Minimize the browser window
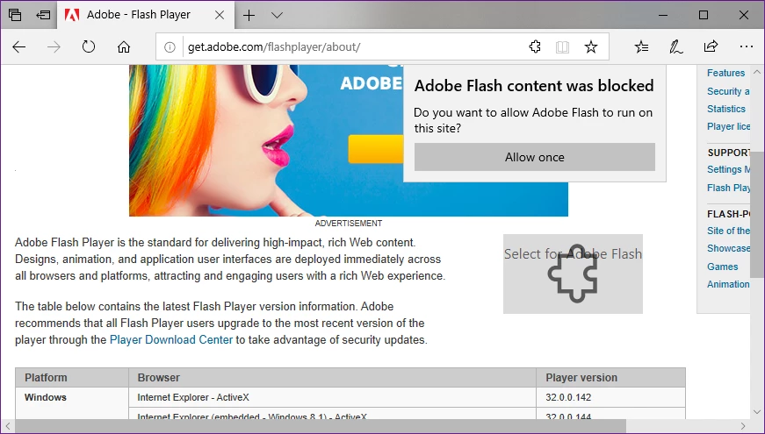765x434 pixels. (663, 15)
